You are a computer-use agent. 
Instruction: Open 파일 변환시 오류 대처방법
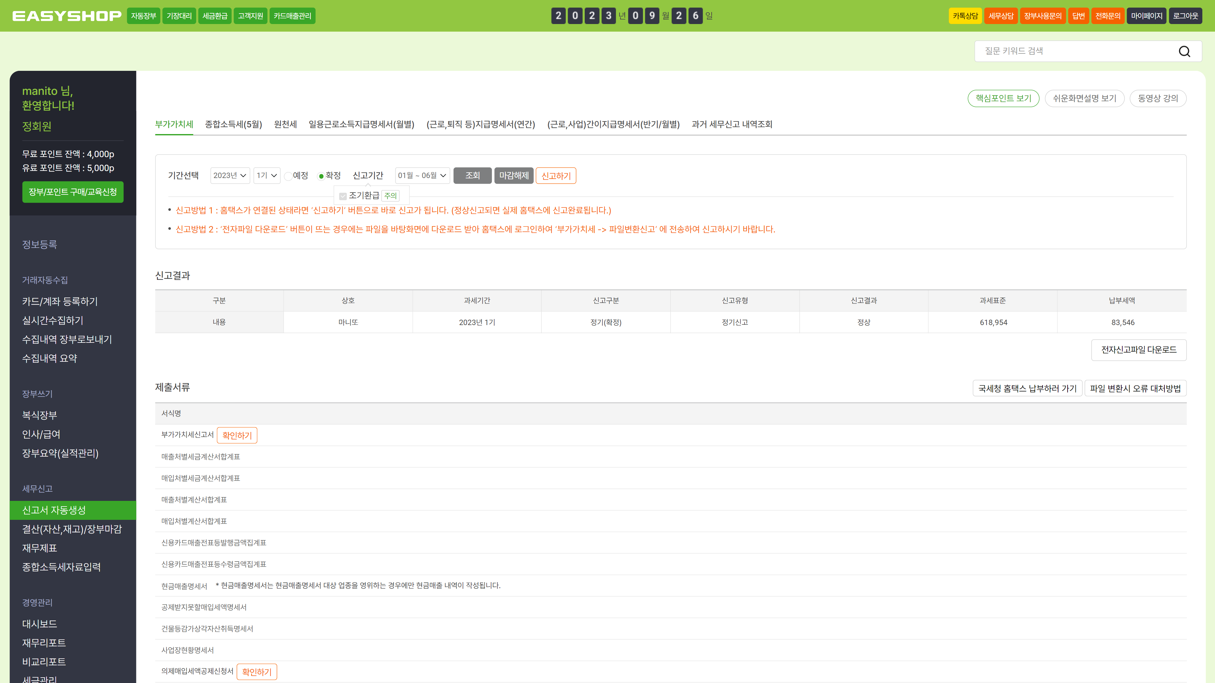point(1135,388)
